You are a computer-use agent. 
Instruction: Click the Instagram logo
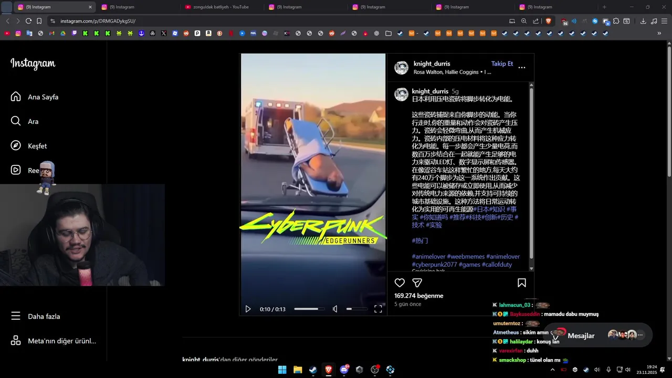(33, 64)
